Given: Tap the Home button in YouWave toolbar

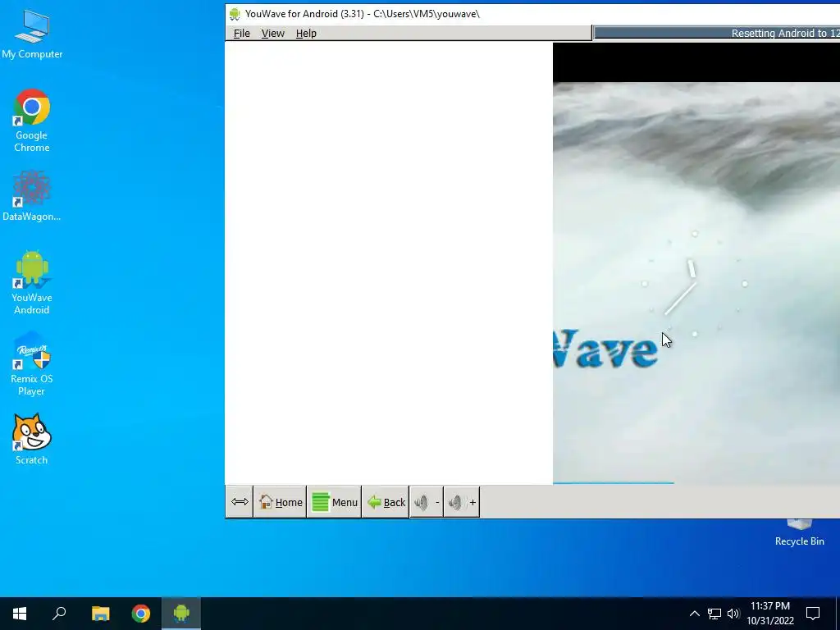Looking at the screenshot, I should pos(281,502).
